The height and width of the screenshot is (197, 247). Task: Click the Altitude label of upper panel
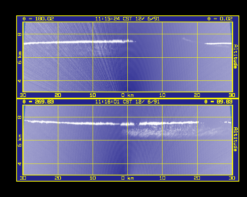235,57
